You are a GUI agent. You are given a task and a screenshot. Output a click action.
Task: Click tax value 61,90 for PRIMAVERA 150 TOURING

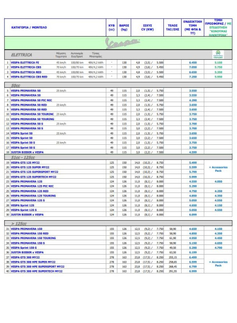[x=173, y=238]
